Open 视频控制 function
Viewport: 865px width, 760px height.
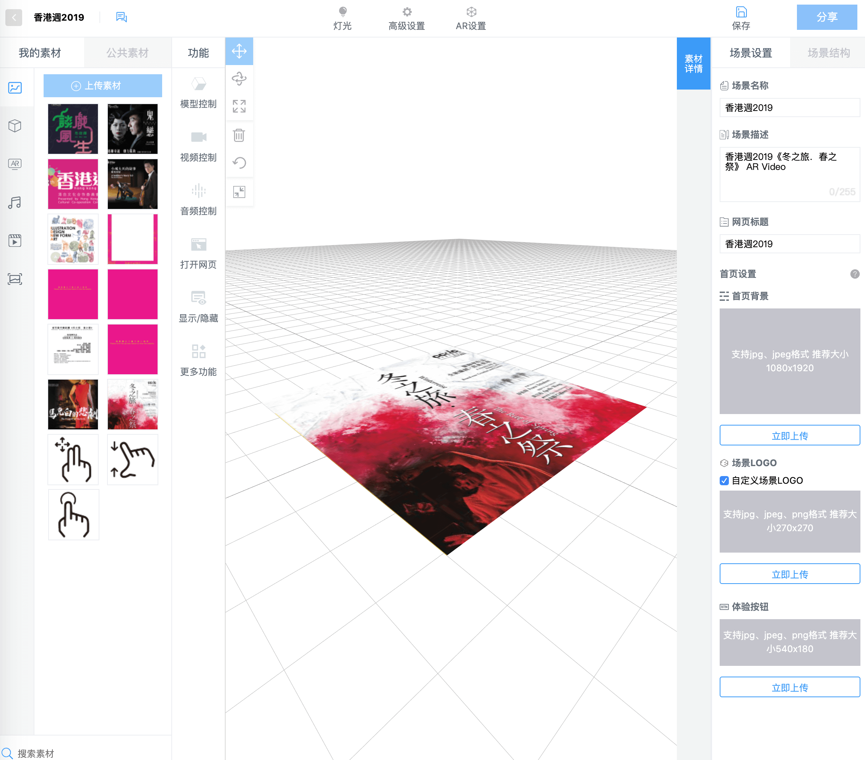pos(198,146)
